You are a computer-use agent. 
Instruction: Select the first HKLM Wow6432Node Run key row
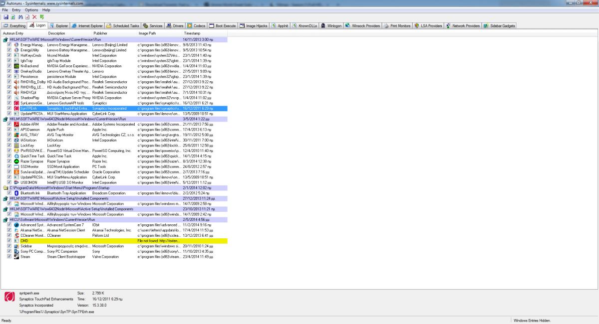point(114,119)
